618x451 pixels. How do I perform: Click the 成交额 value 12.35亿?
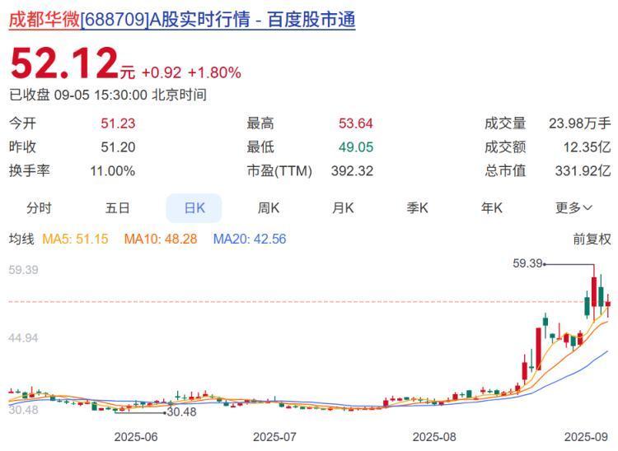pyautogui.click(x=587, y=147)
